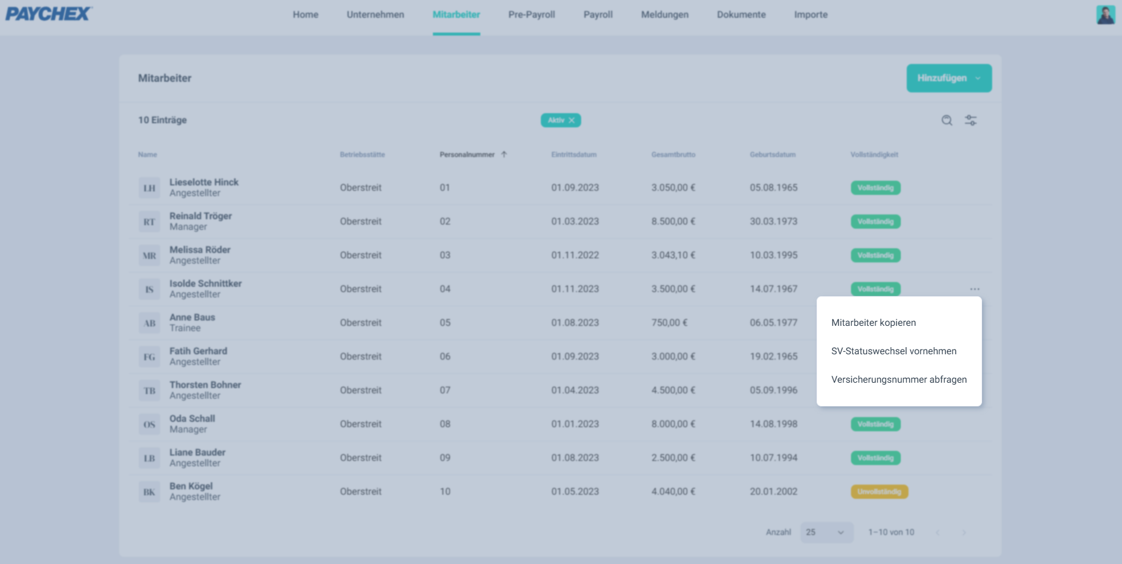Click the RT avatar of Reinald Tröger

point(149,222)
